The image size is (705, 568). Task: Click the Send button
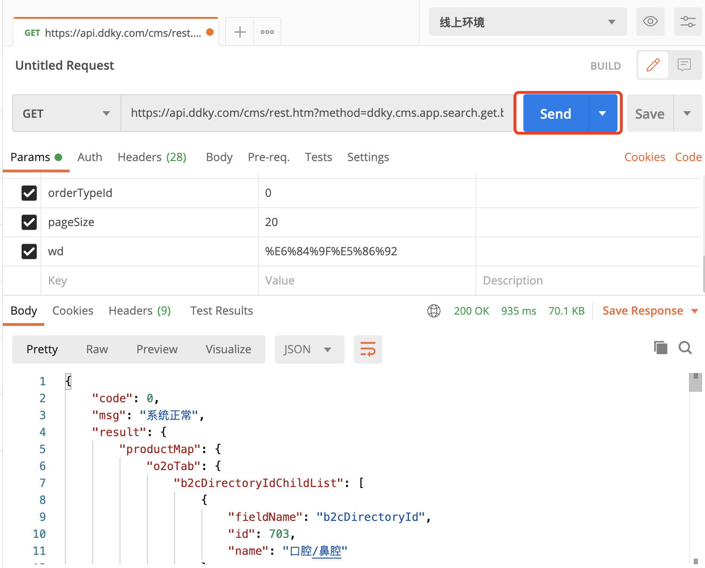pos(556,114)
